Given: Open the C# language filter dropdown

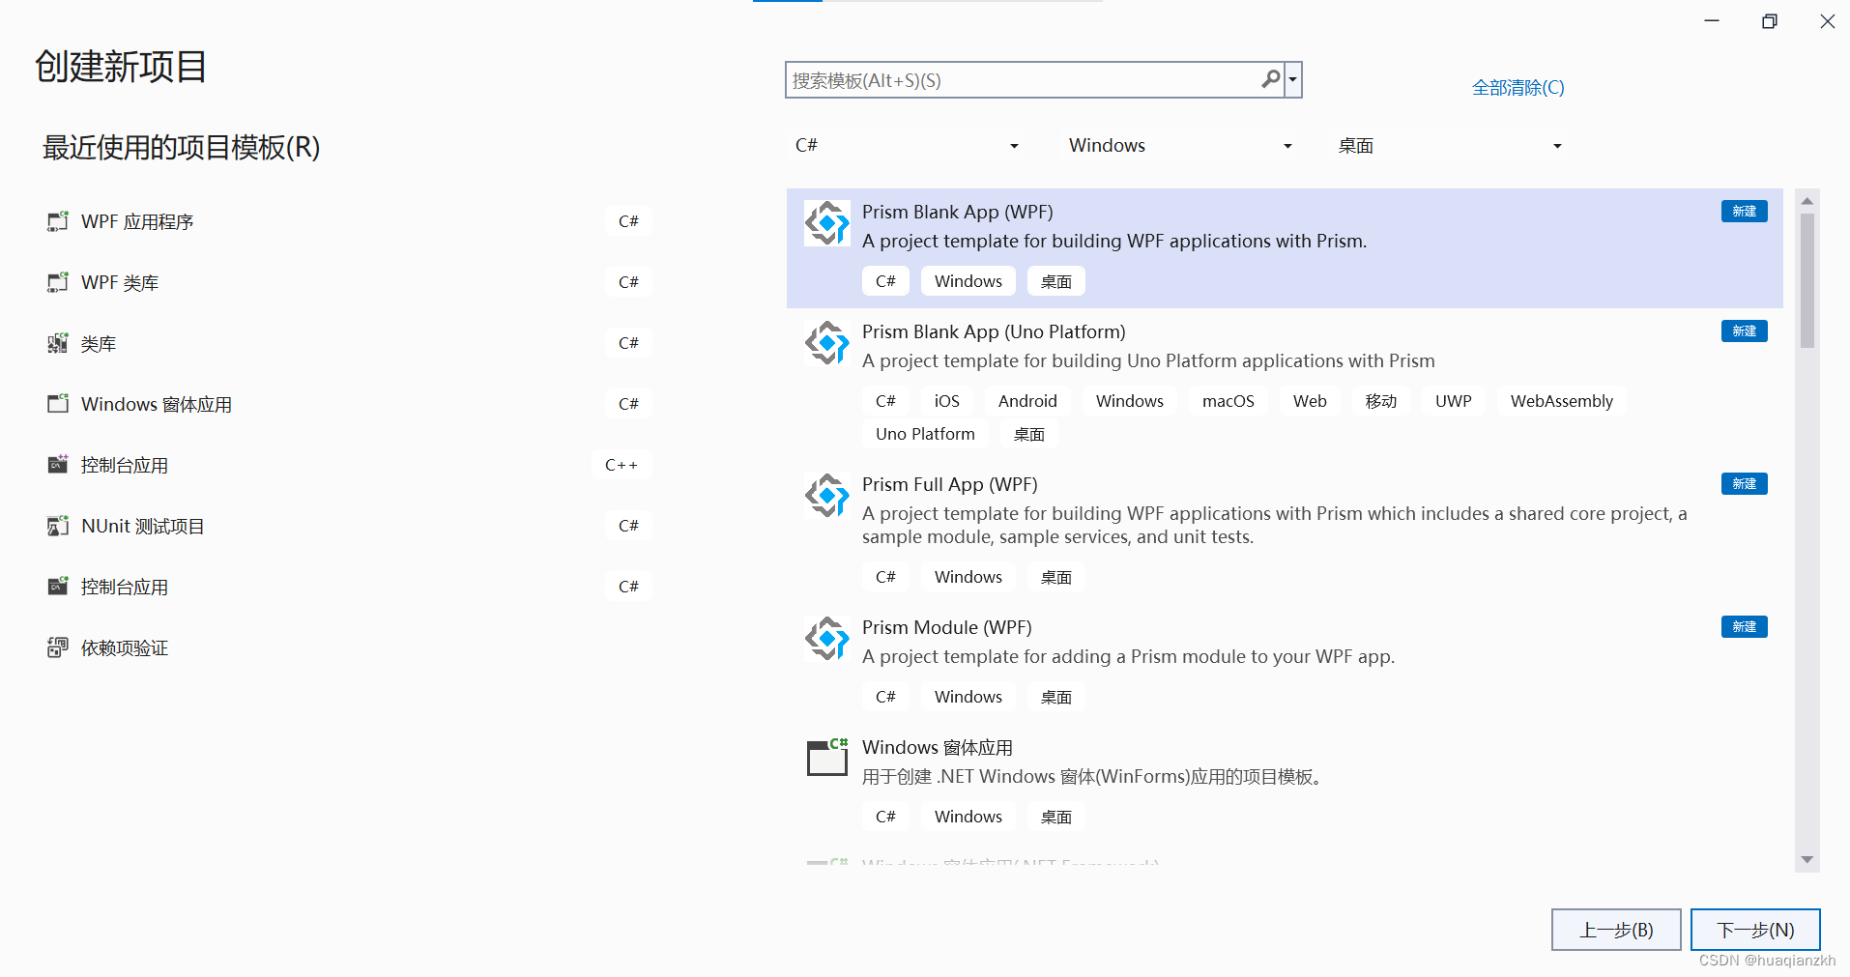Looking at the screenshot, I should pyautogui.click(x=907, y=146).
